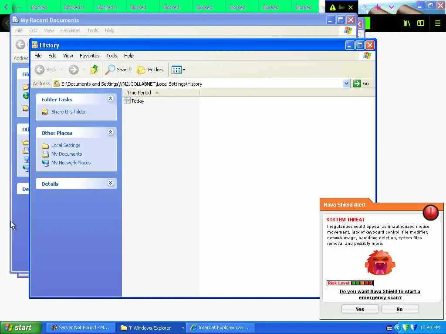Open the Edit menu in History window

[52, 56]
